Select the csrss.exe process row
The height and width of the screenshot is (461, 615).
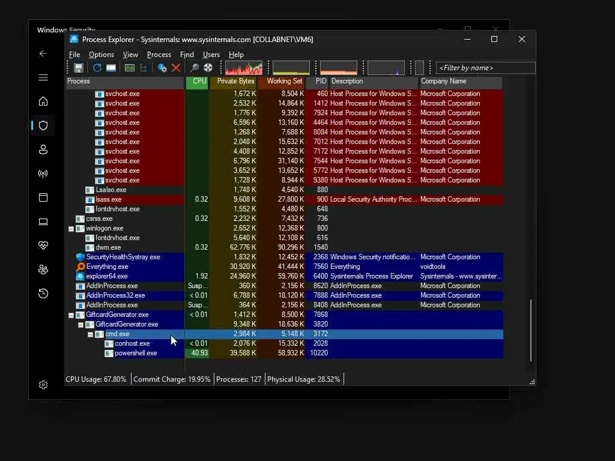coord(284,218)
